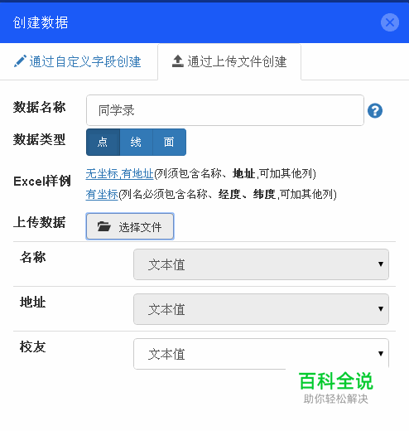The height and width of the screenshot is (431, 409).
Task: Switch to 通过上传文件创建 tab
Action: (x=229, y=61)
